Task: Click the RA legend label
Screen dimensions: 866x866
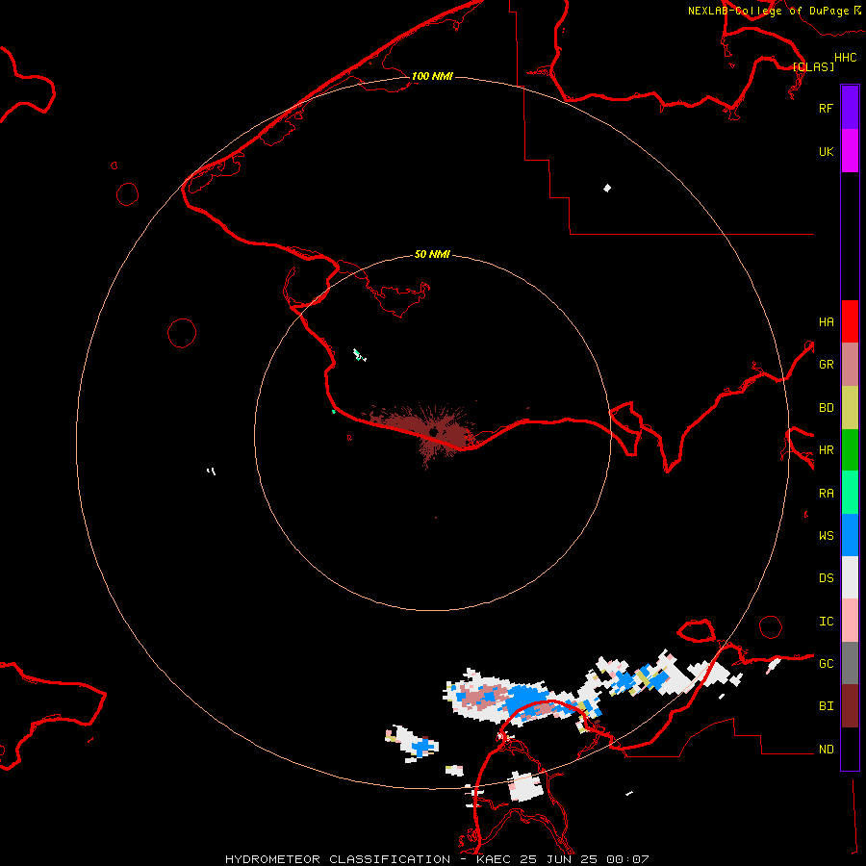Action: tap(826, 494)
